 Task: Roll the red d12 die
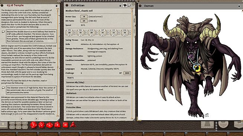click(x=42, y=125)
